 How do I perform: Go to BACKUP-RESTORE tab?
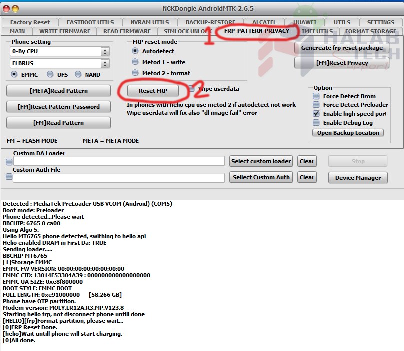pos(210,22)
